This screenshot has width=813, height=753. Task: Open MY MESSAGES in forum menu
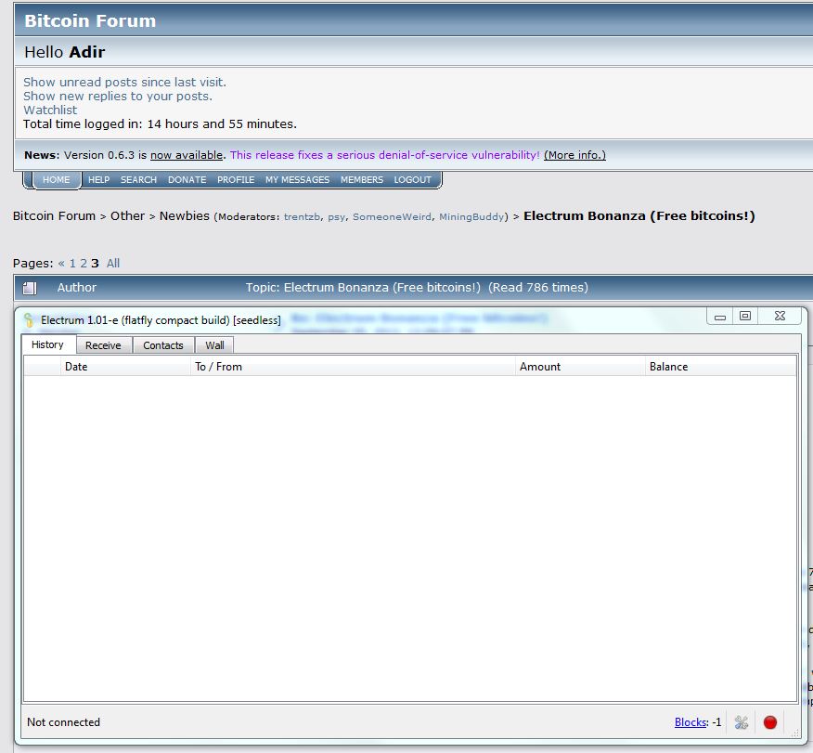pos(298,179)
